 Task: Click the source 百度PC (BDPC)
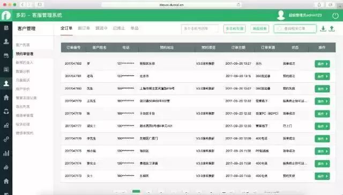click(267, 113)
